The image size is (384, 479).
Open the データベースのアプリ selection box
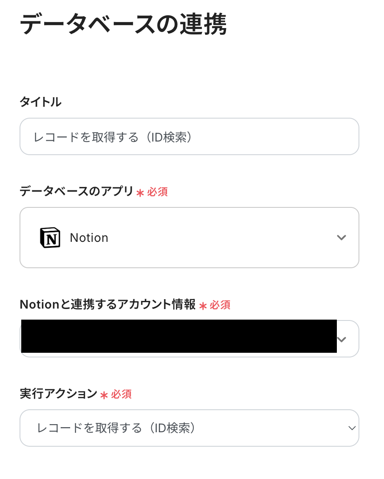[189, 238]
